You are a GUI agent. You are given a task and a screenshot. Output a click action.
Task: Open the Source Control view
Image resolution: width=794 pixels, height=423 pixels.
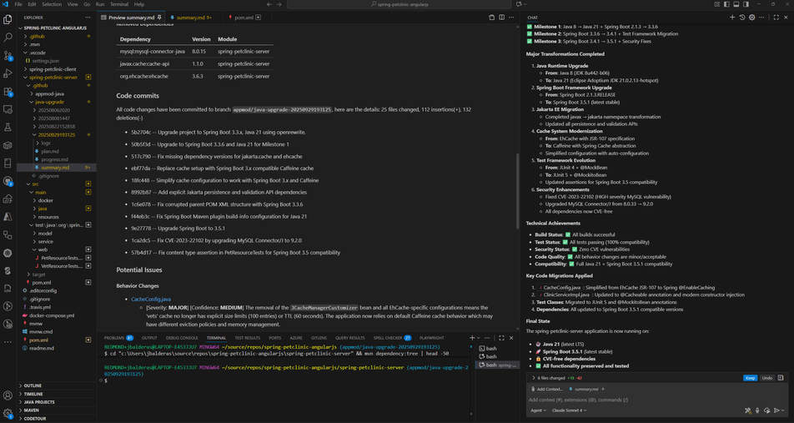(x=8, y=55)
